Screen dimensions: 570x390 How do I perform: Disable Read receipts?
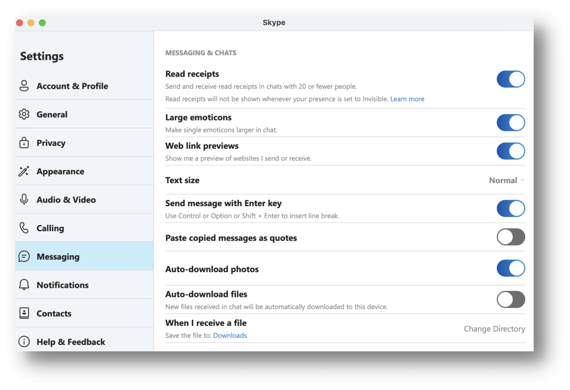pyautogui.click(x=511, y=79)
